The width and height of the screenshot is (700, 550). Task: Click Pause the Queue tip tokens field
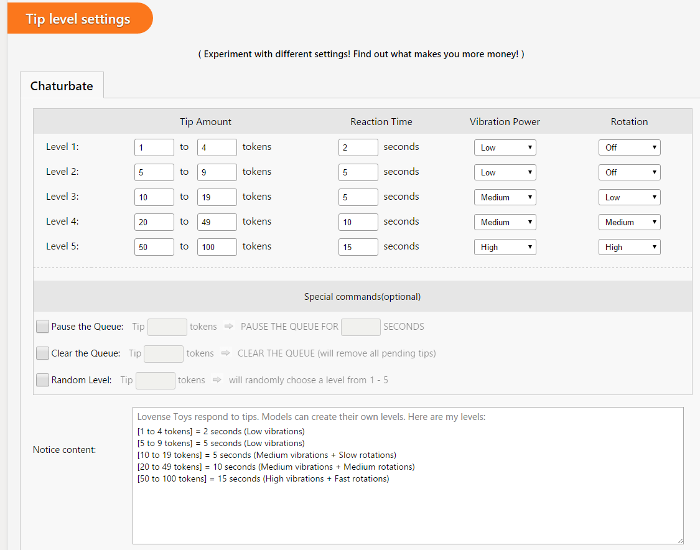167,327
